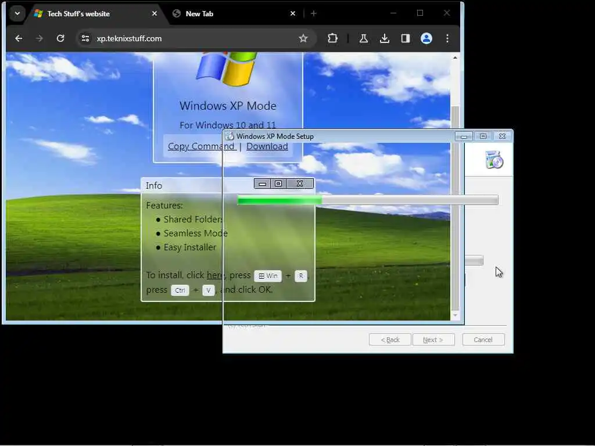Click the setup disc icon
595x446 pixels.
(x=494, y=160)
